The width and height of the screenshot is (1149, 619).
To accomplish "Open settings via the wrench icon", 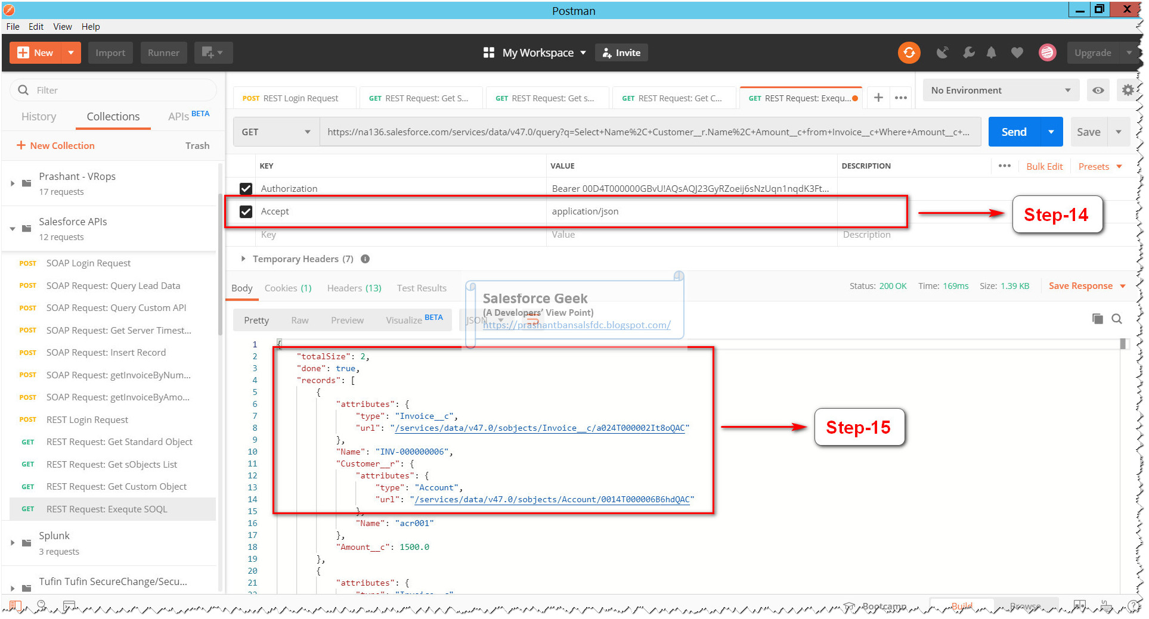I will point(968,52).
